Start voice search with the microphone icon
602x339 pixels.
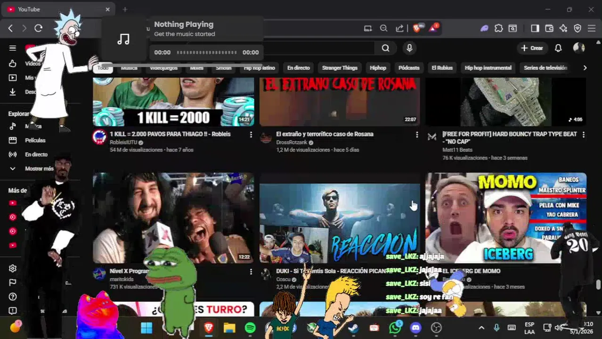(409, 48)
